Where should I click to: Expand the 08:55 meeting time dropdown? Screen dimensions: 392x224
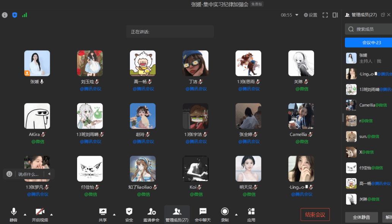297,15
